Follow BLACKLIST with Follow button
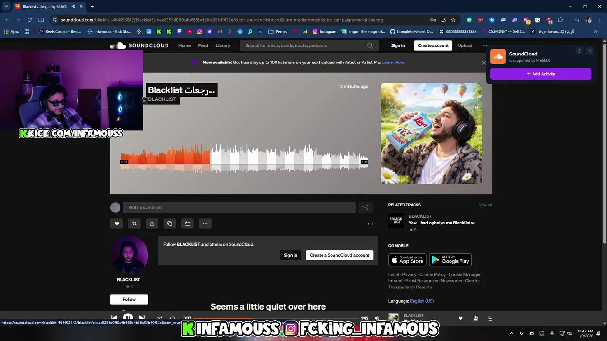 [129, 299]
